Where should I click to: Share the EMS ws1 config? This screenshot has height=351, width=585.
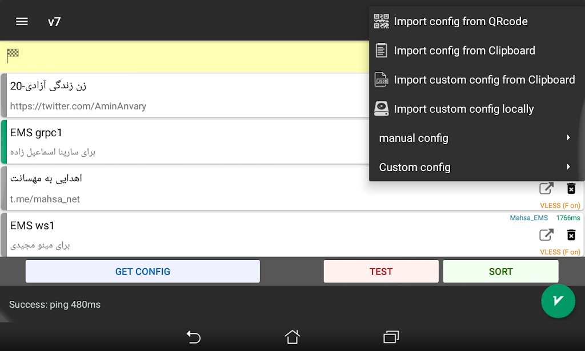(547, 235)
